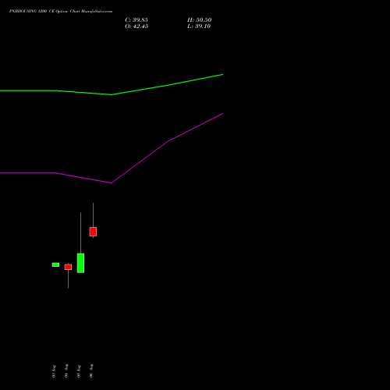
Task: Select the red candle for 04 Aug
Action: coord(68,267)
